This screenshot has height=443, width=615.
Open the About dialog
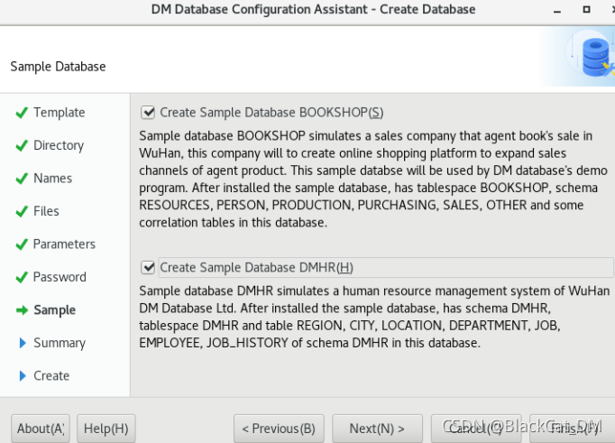[x=41, y=429]
